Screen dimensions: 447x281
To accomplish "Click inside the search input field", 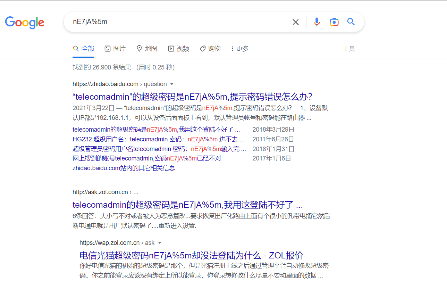I will pos(174,22).
